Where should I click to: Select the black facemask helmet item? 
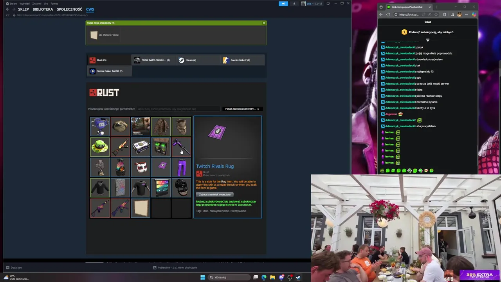(x=181, y=187)
